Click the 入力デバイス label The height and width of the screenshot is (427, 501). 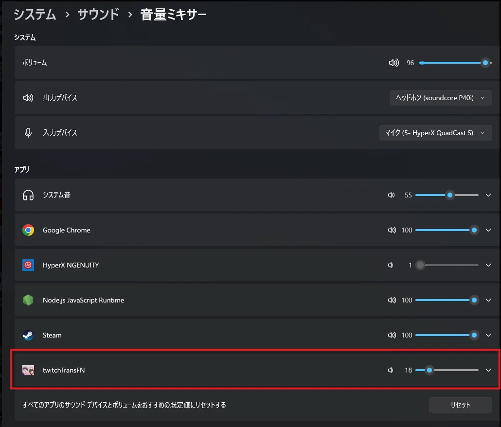(60, 133)
